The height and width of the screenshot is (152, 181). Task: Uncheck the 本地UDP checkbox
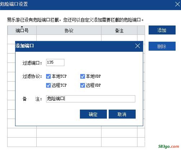pyautogui.click(x=82, y=77)
